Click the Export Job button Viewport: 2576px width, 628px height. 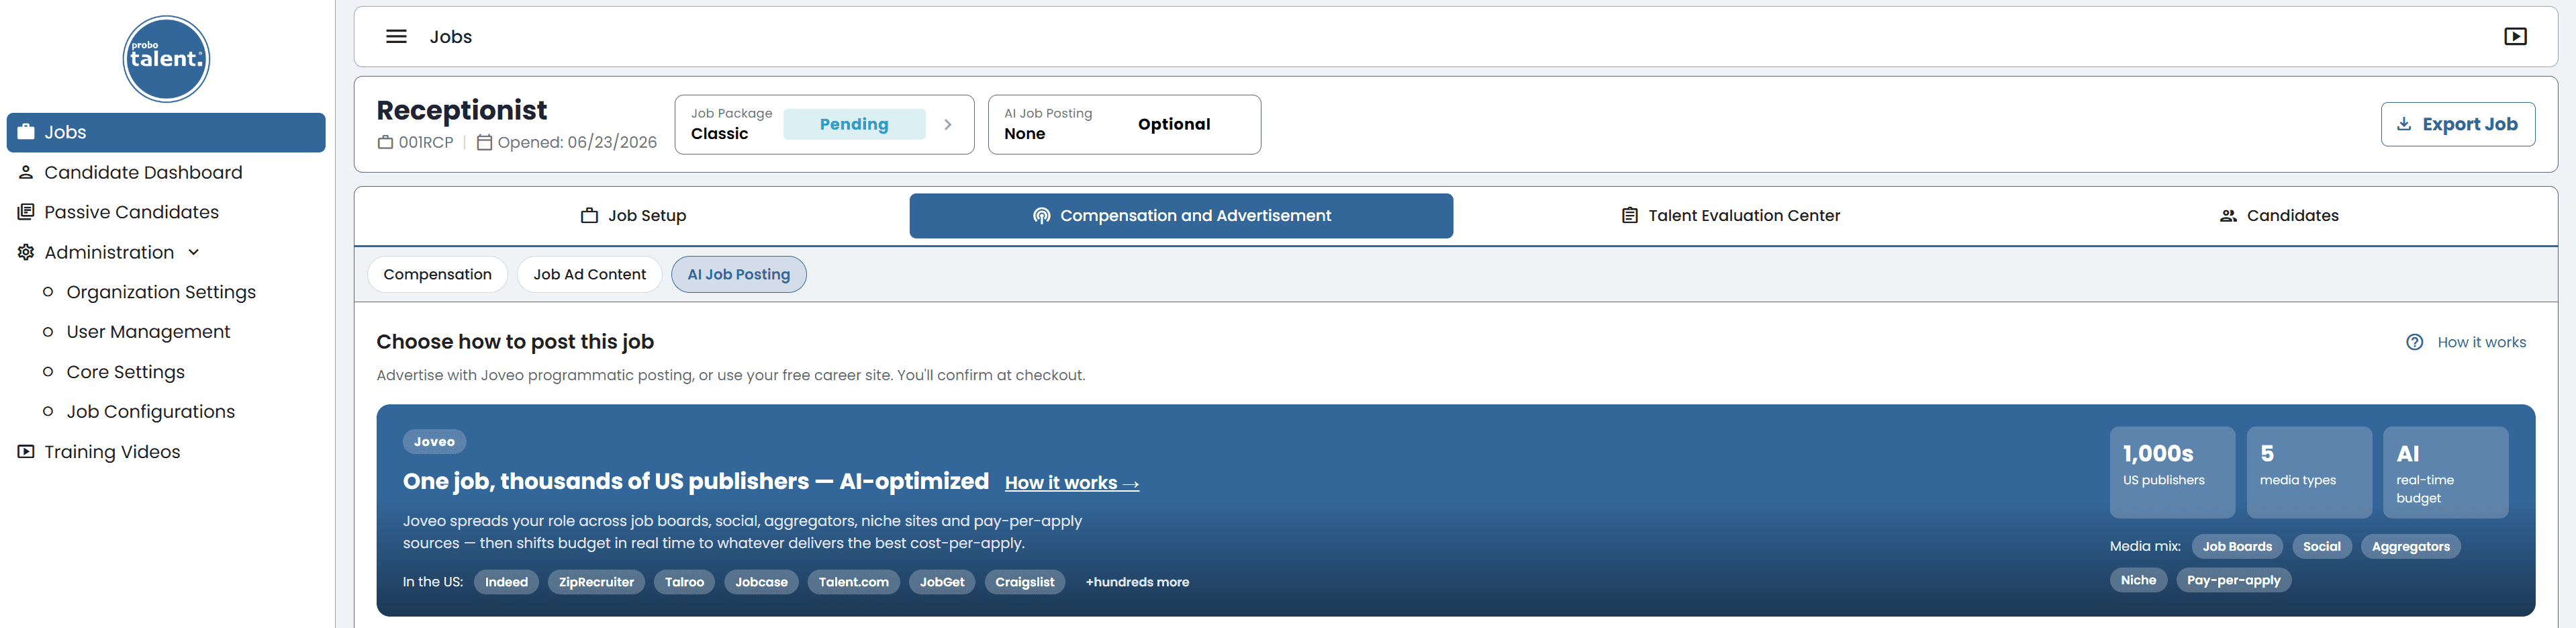tap(2457, 124)
